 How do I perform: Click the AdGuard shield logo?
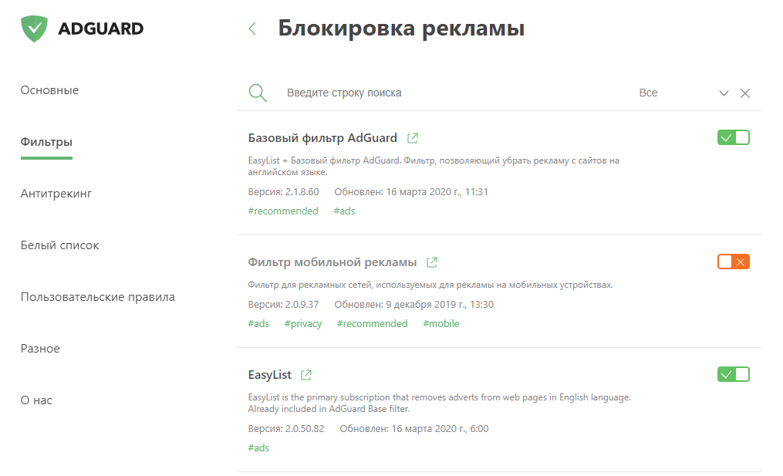(34, 29)
